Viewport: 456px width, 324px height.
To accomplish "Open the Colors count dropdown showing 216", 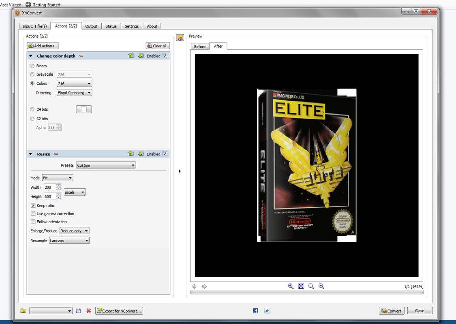I will (75, 83).
